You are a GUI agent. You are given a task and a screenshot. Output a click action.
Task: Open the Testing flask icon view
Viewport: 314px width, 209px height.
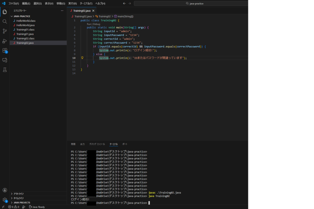click(5, 70)
